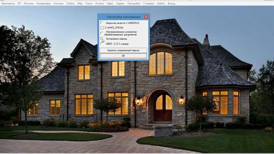Open the Outbox menu
The image size is (274, 154).
coord(70,3)
